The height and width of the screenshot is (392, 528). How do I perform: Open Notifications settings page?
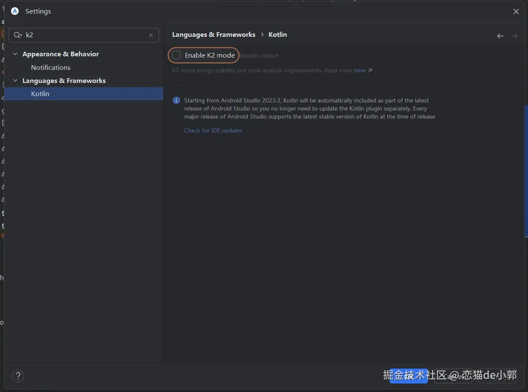click(50, 67)
